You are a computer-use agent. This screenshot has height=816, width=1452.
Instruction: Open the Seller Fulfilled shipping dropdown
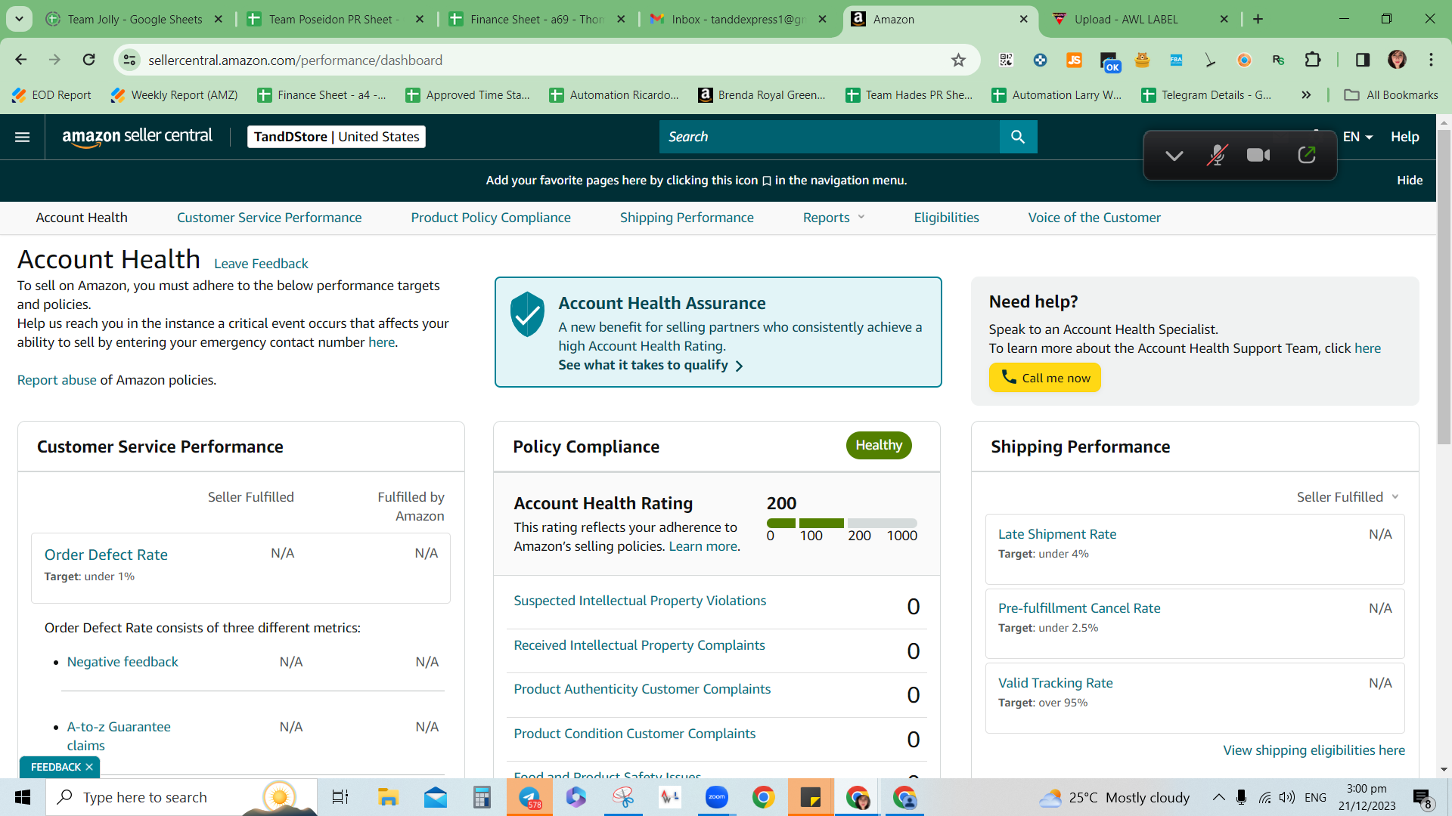pyautogui.click(x=1348, y=497)
